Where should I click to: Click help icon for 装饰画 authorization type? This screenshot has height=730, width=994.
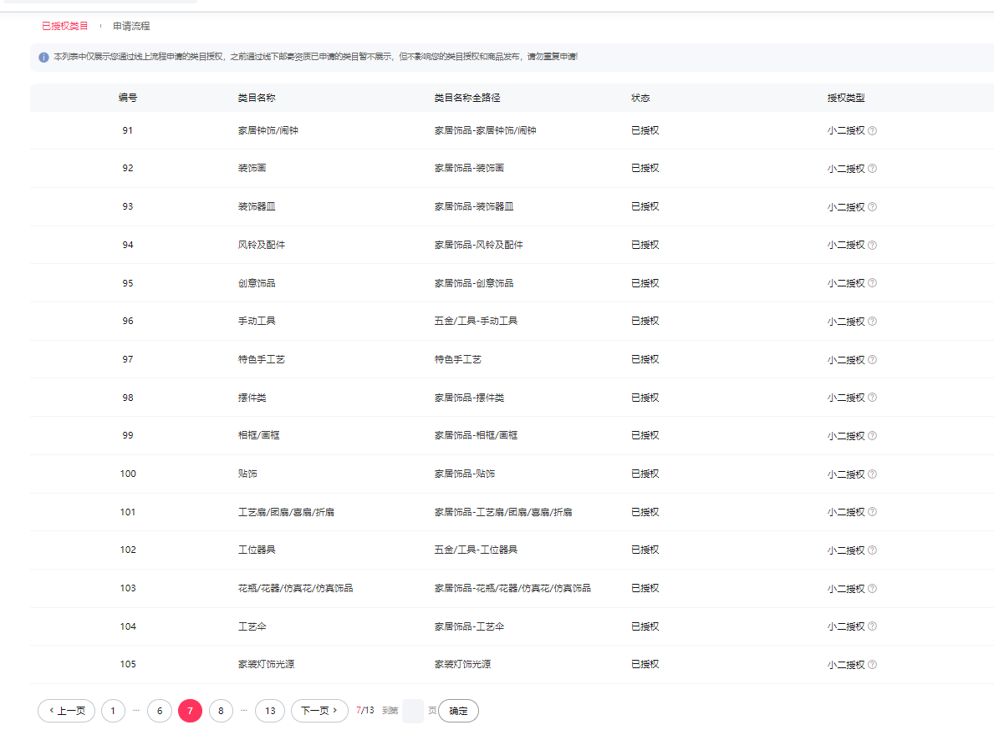click(872, 169)
